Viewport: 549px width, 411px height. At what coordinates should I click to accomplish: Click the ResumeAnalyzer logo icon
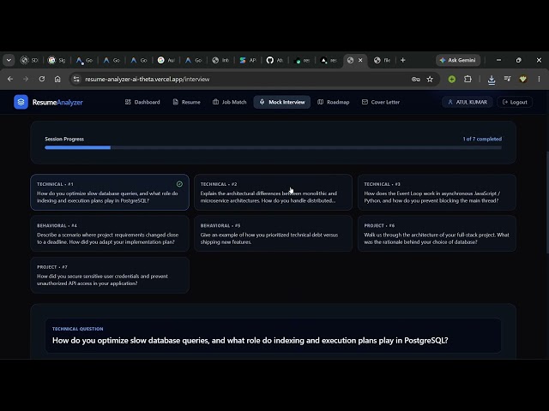21,102
